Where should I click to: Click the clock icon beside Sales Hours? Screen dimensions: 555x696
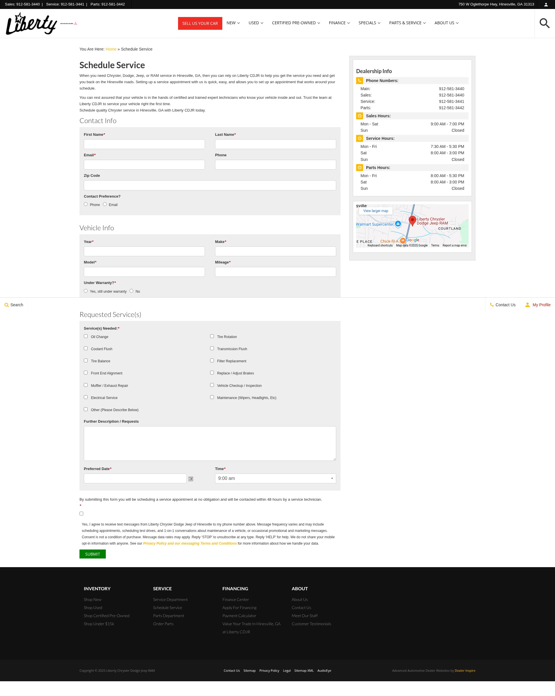[x=360, y=116]
